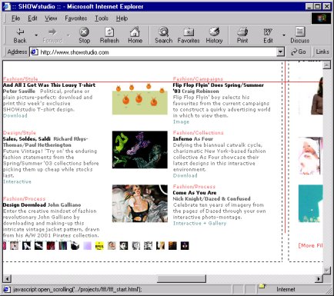Click the lavender square in the thumbnail strip
This screenshot has width=334, height=296.
87,246
